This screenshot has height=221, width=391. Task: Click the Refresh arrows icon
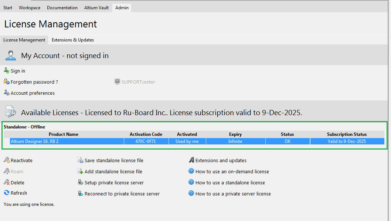coord(6,193)
